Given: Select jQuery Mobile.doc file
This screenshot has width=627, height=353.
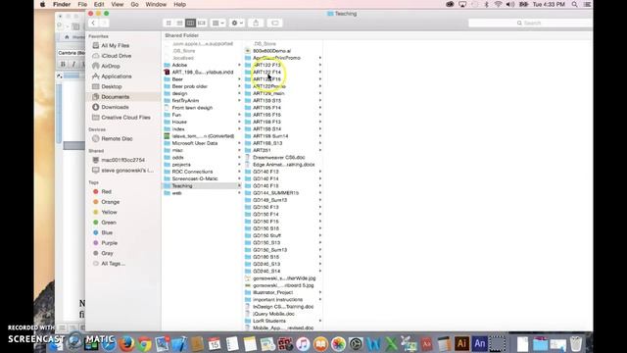Looking at the screenshot, I should tap(273, 314).
